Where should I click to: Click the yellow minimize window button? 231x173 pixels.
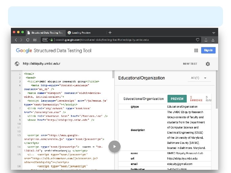[x=18, y=32]
